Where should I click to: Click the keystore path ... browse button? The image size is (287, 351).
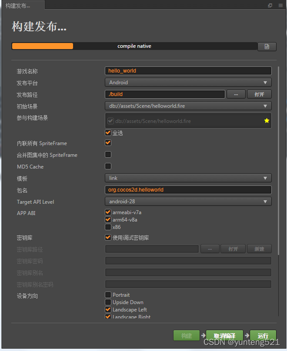point(210,249)
